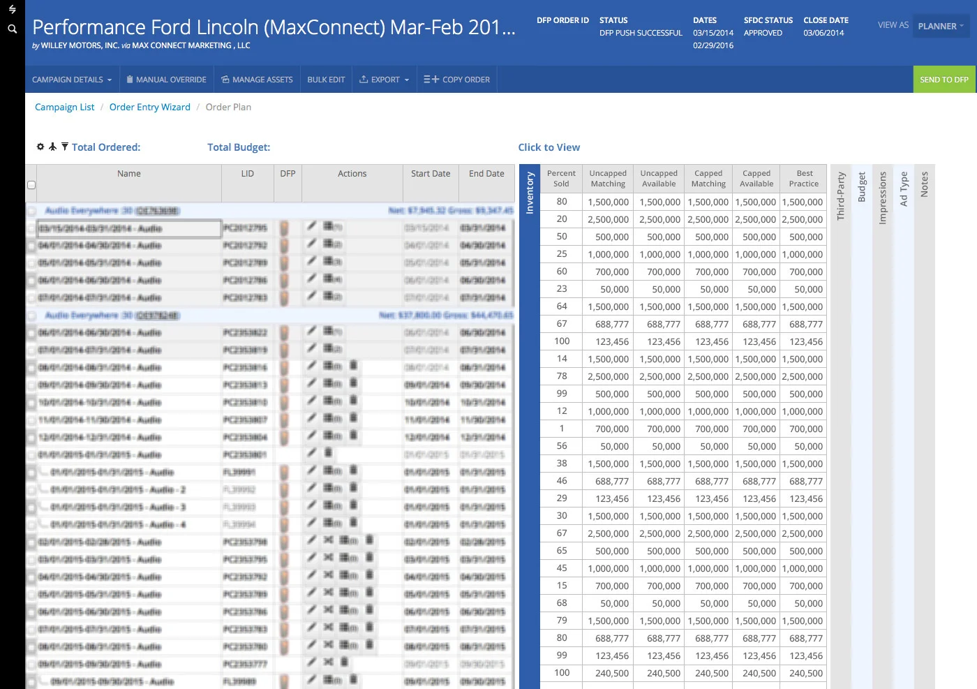
Task: Click Copy Order in the toolbar
Action: 457,80
